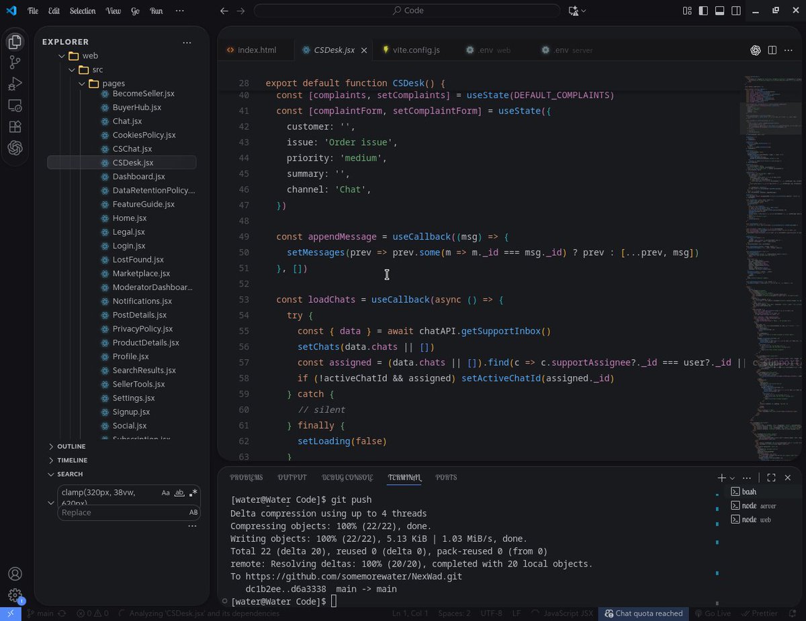
Task: Open the Accounts menu icon
Action: [x=15, y=574]
